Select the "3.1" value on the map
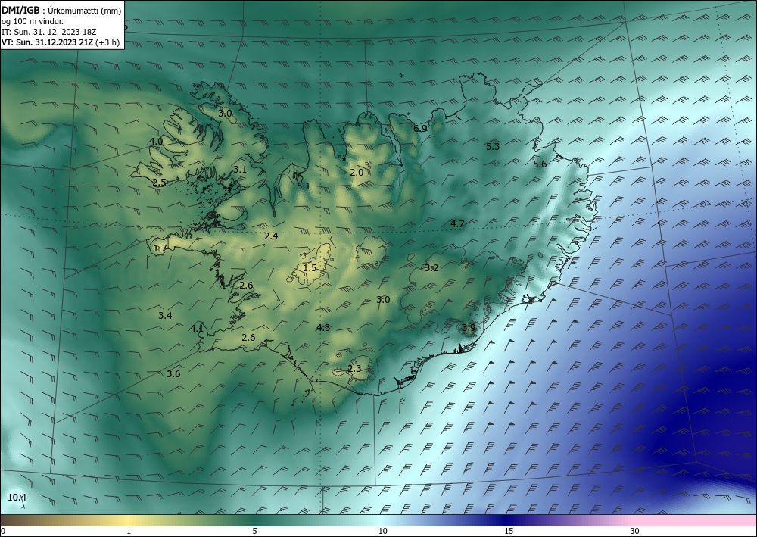 (240, 170)
